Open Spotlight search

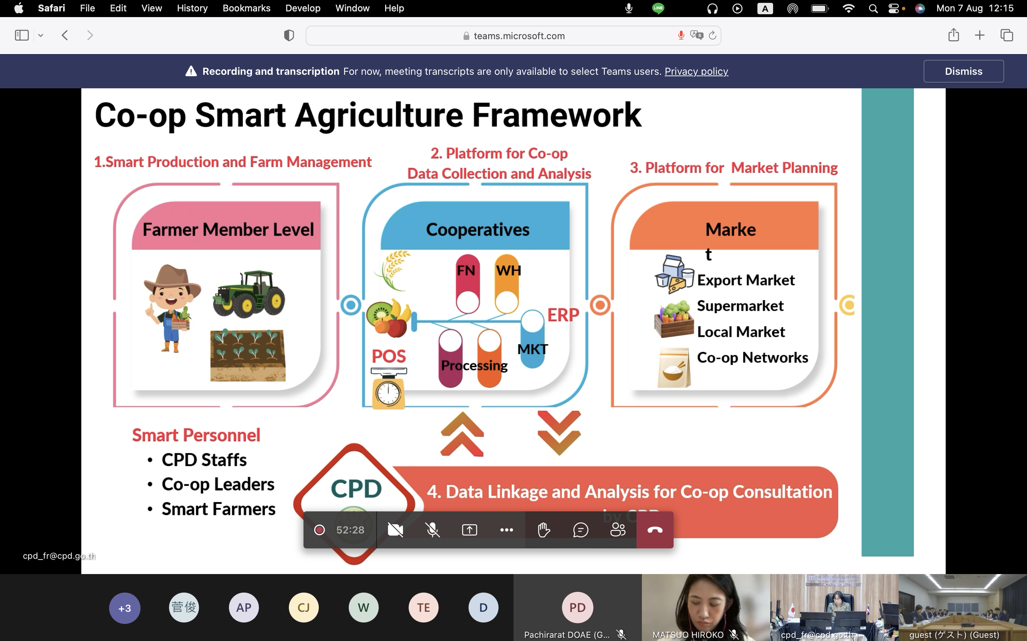pyautogui.click(x=873, y=8)
